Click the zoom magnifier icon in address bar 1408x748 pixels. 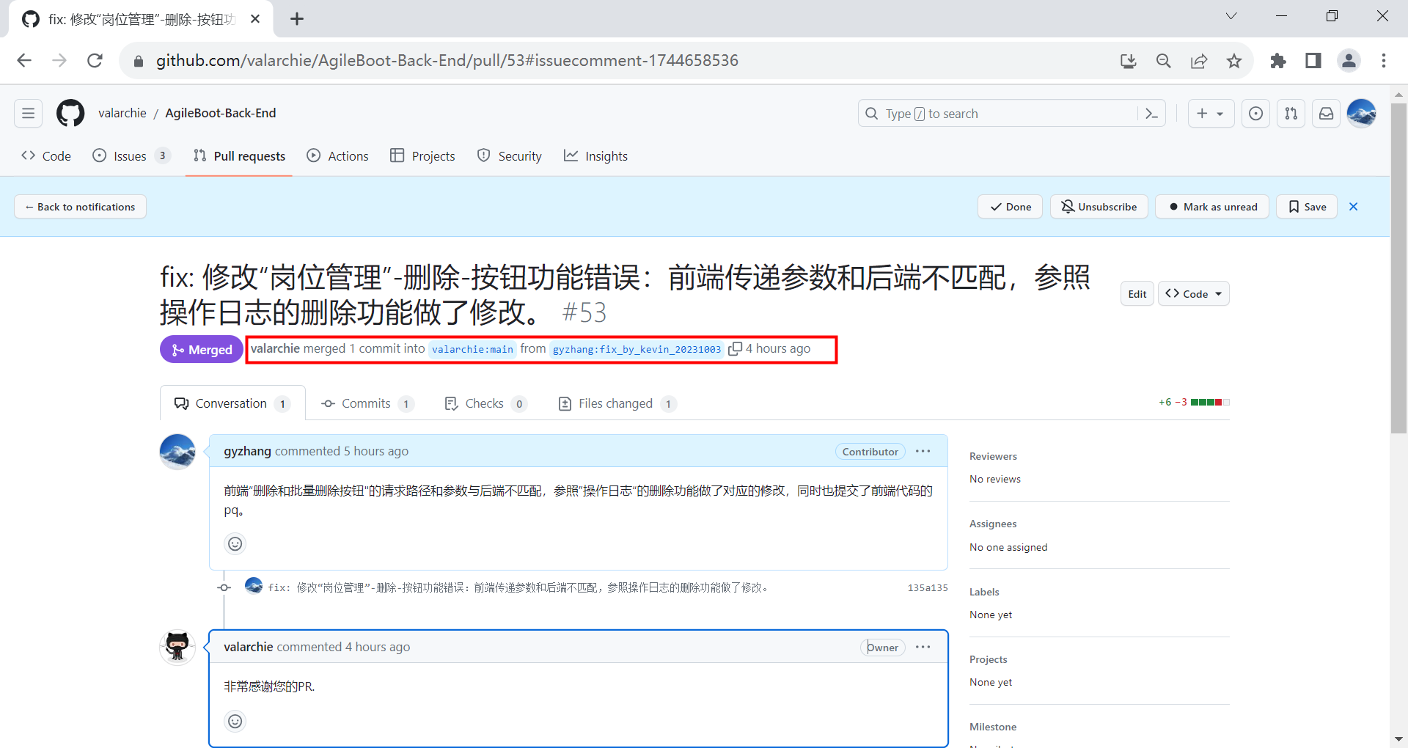click(x=1164, y=61)
